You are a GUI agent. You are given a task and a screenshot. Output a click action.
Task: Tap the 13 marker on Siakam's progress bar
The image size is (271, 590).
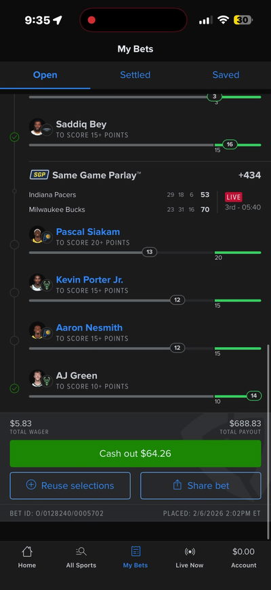149,252
